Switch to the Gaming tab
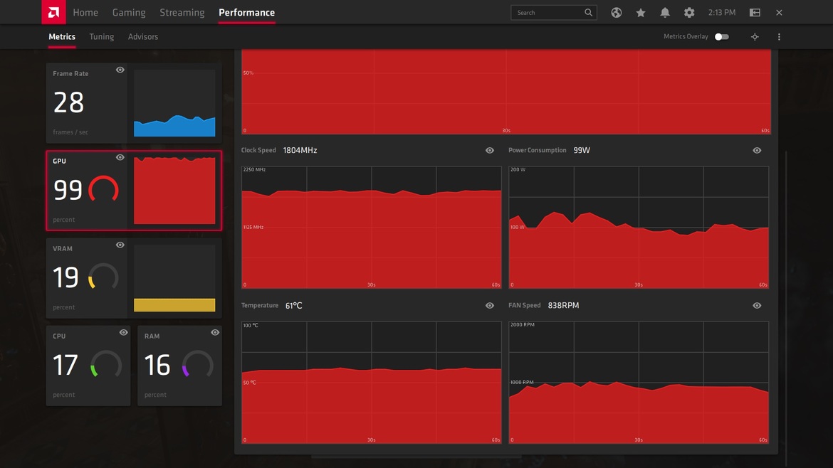This screenshot has width=833, height=468. click(x=129, y=12)
